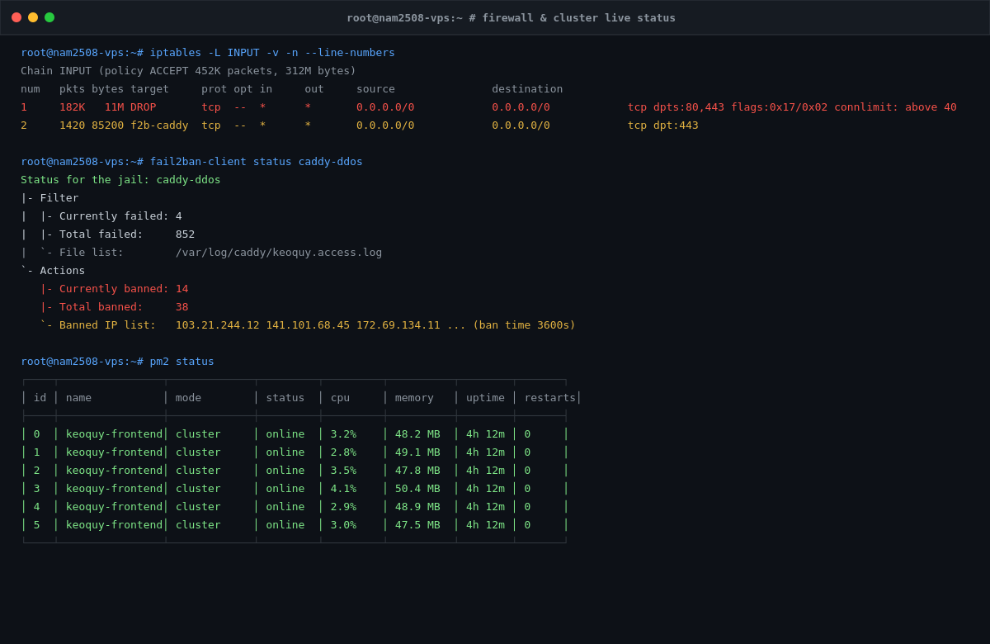
Task: Click banned IP 172.69.134.11
Action: [x=398, y=325]
